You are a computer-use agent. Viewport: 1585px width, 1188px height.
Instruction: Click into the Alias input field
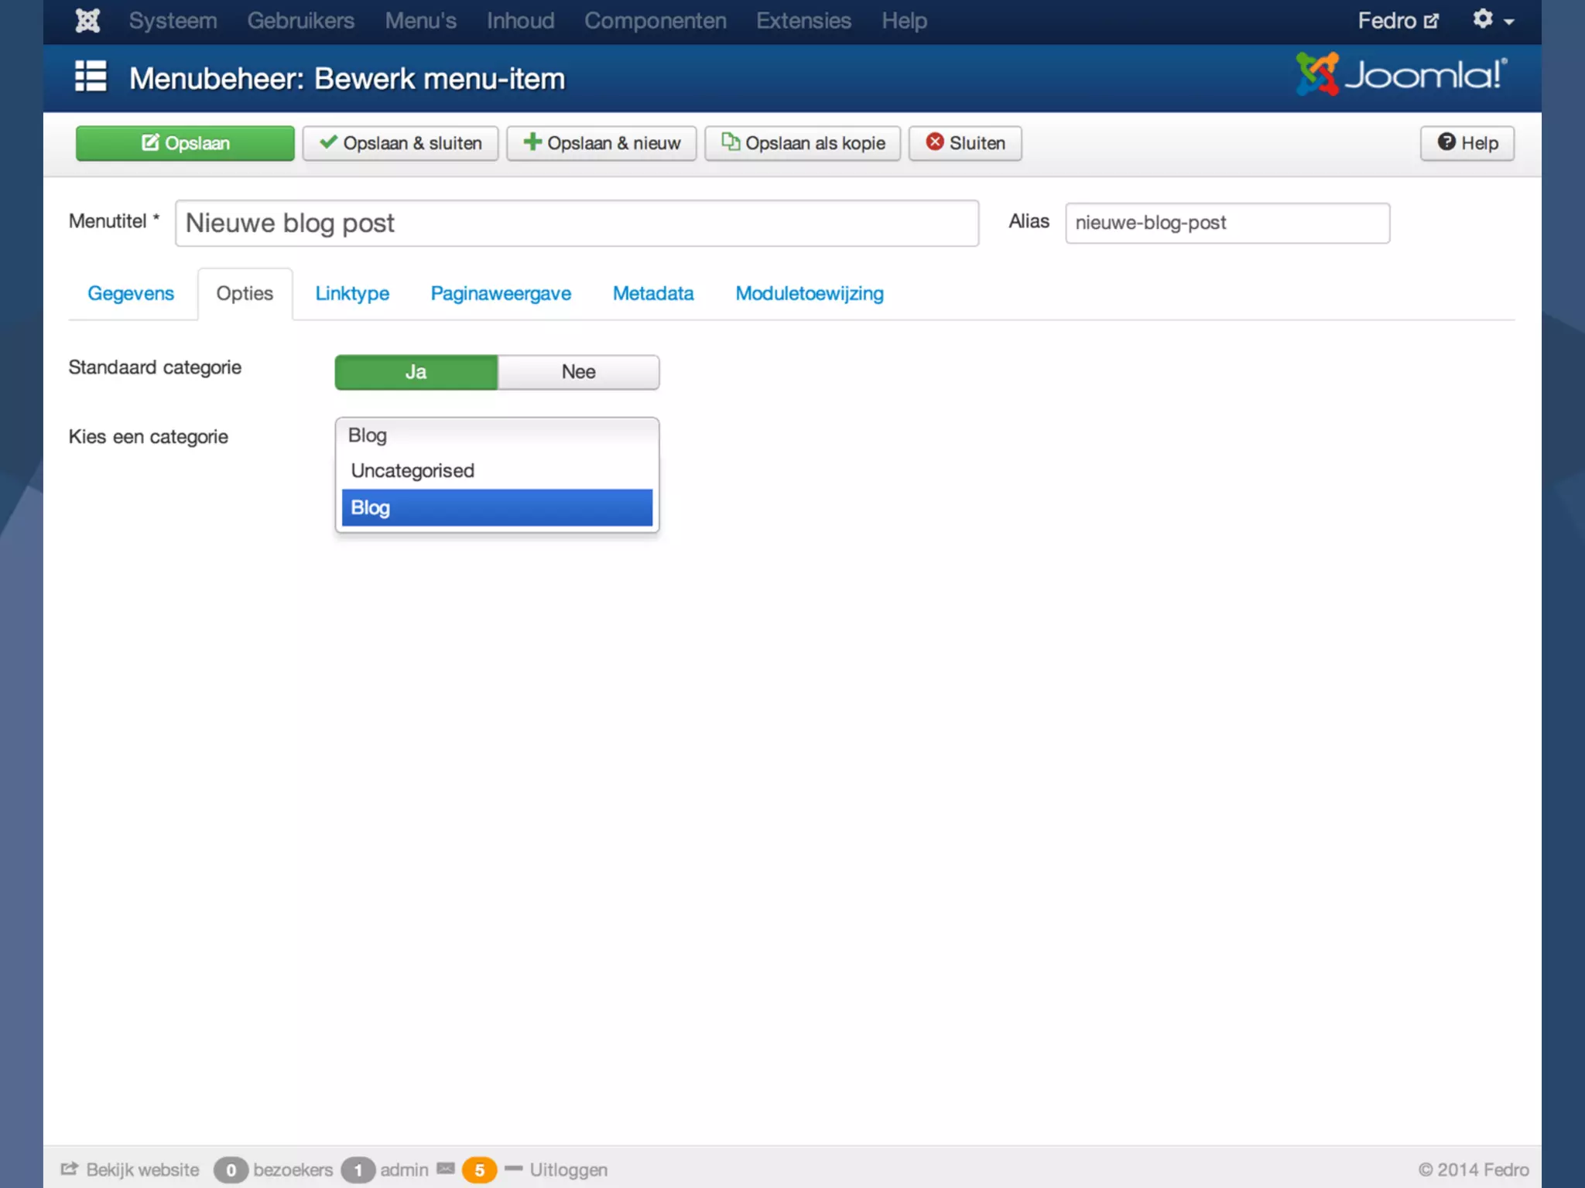(x=1227, y=223)
